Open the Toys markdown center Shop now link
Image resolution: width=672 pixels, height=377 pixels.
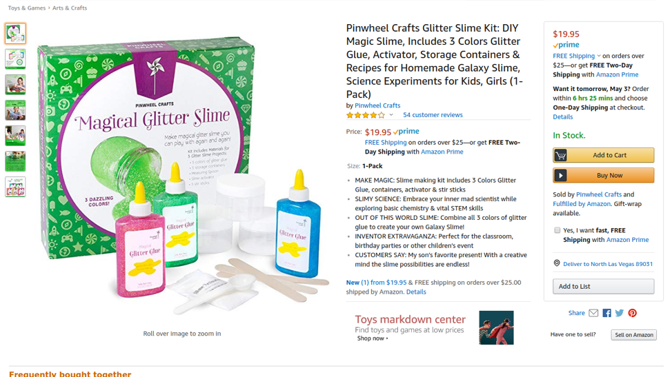373,338
